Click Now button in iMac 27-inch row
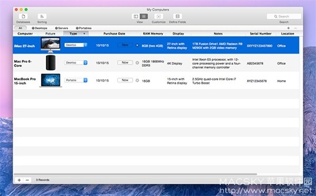 125,45
